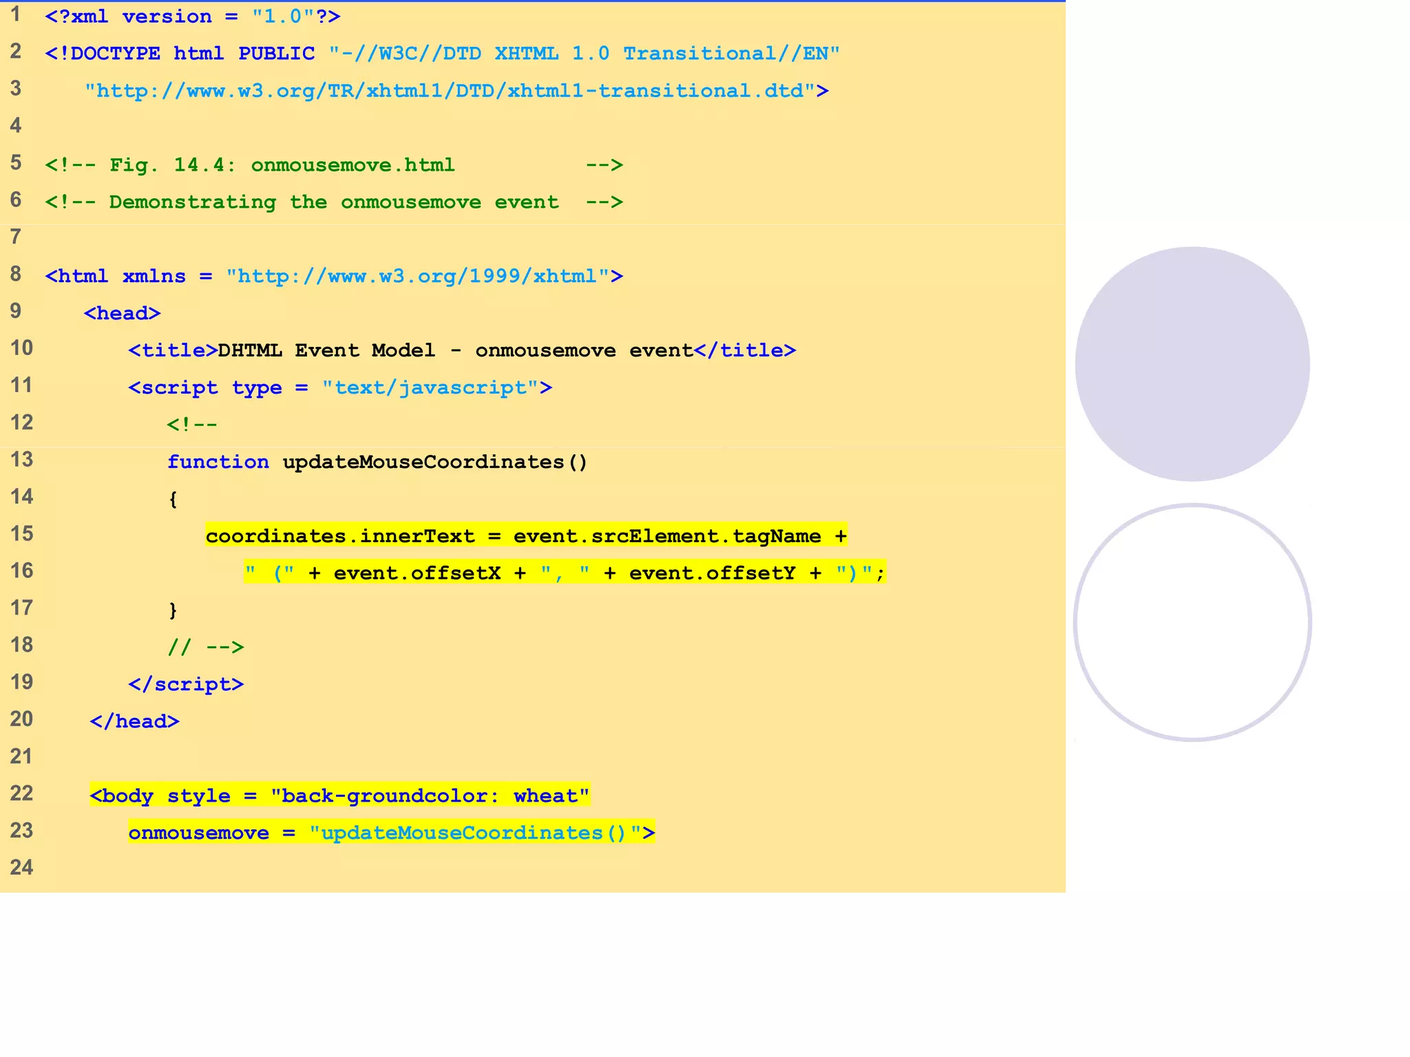Click the highlighted event.offsetX expression
This screenshot has width=1410, height=1057.
417,573
